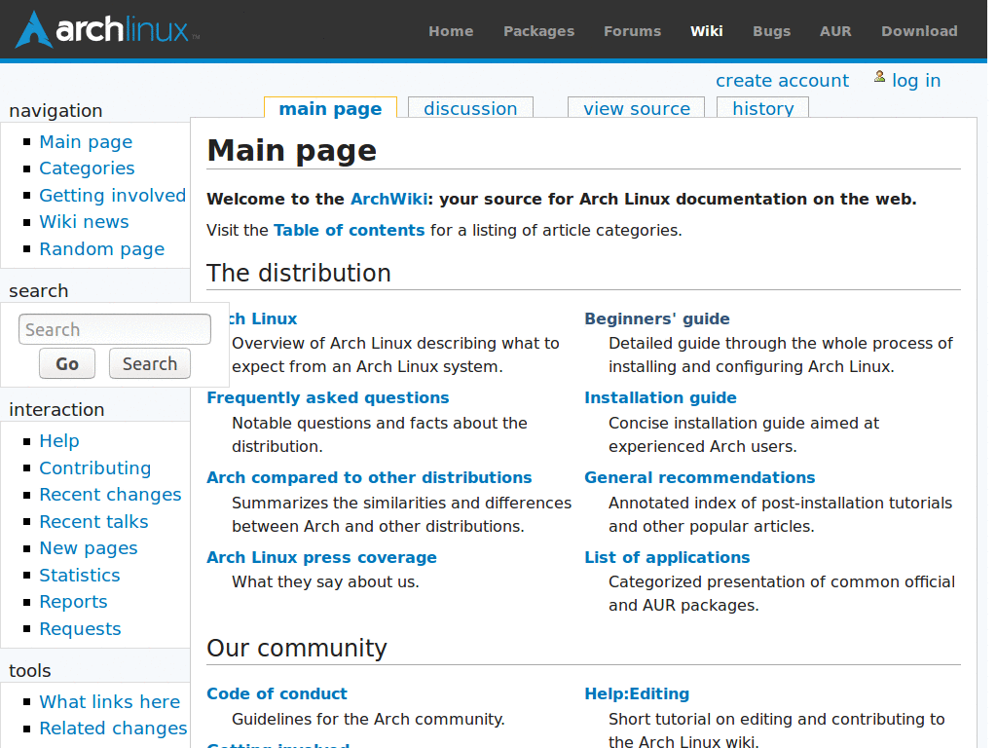Click the Go button
This screenshot has height=748, width=997.
[x=67, y=364]
